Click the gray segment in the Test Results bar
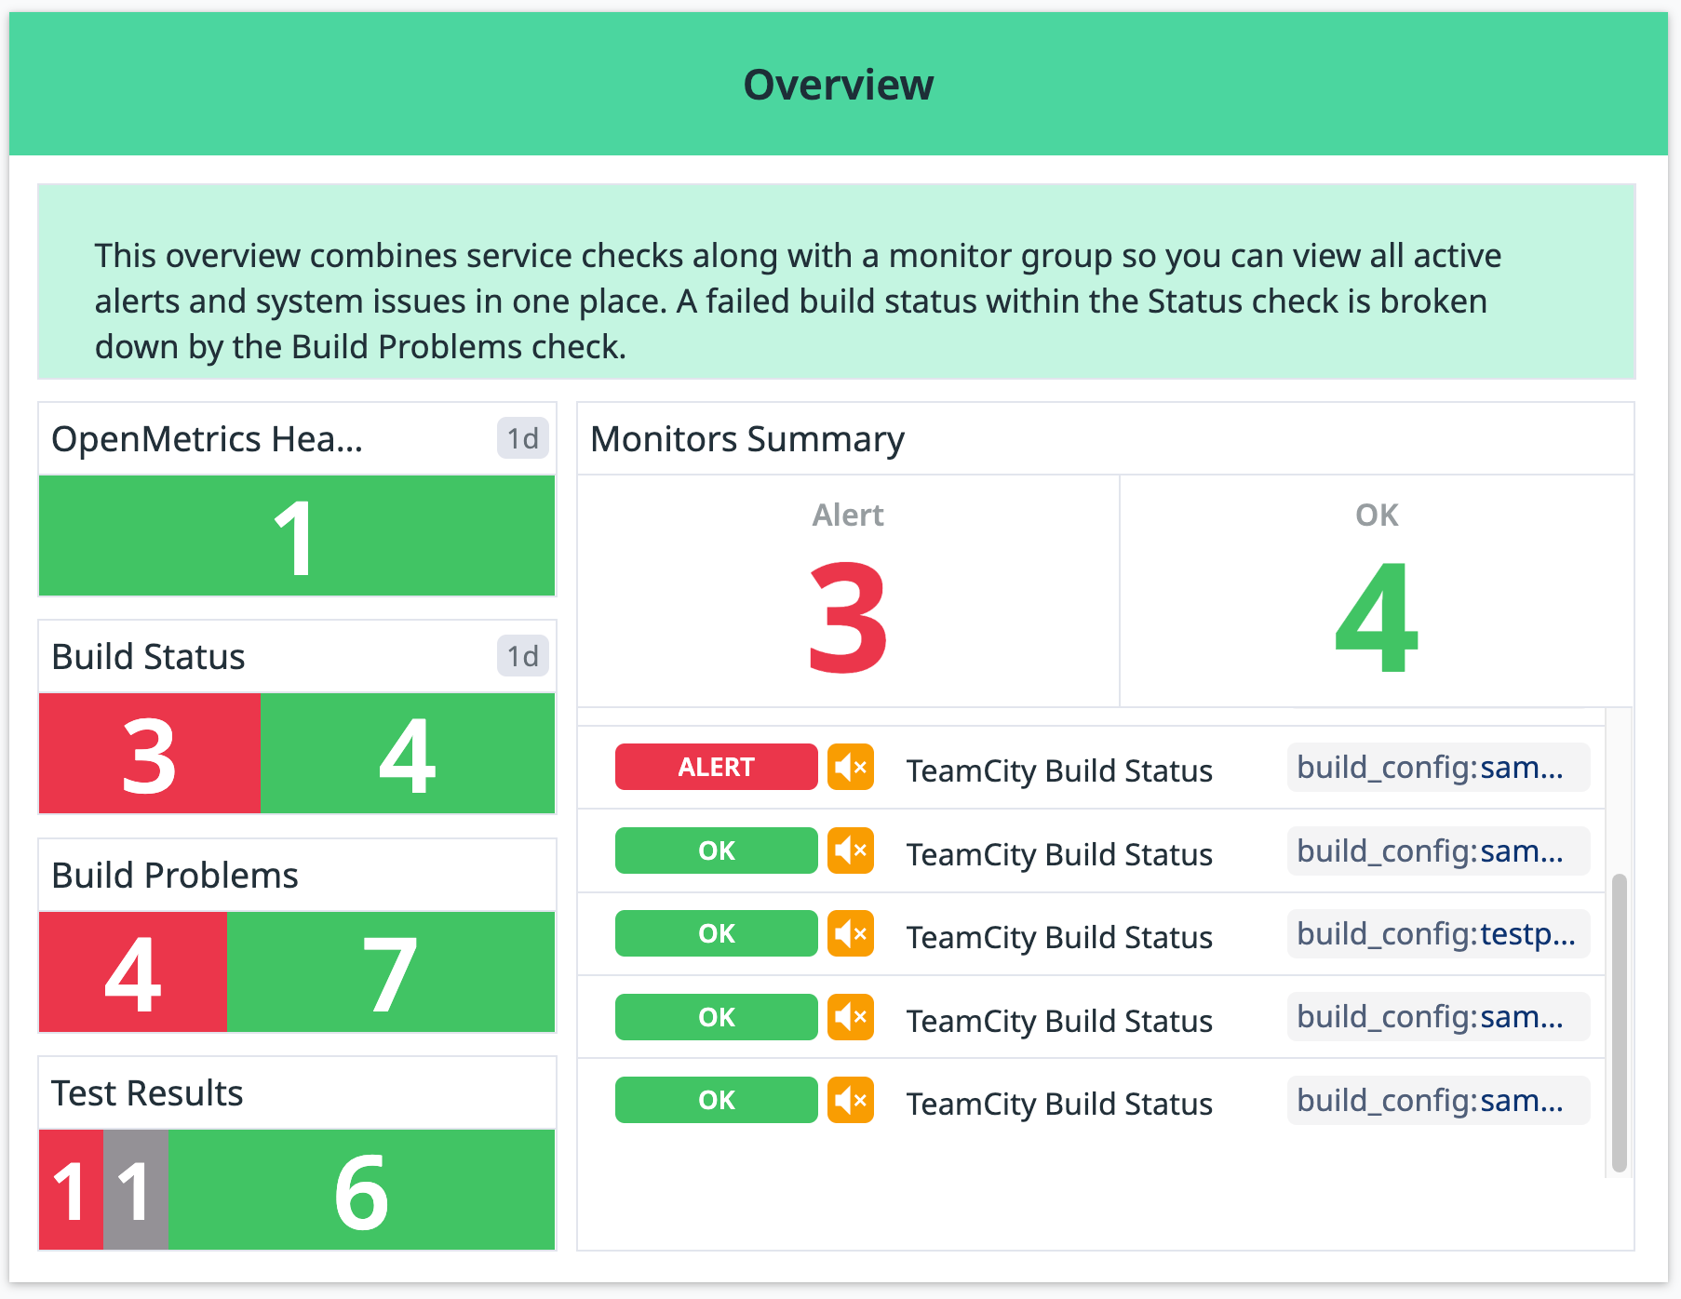The width and height of the screenshot is (1681, 1299). 134,1191
